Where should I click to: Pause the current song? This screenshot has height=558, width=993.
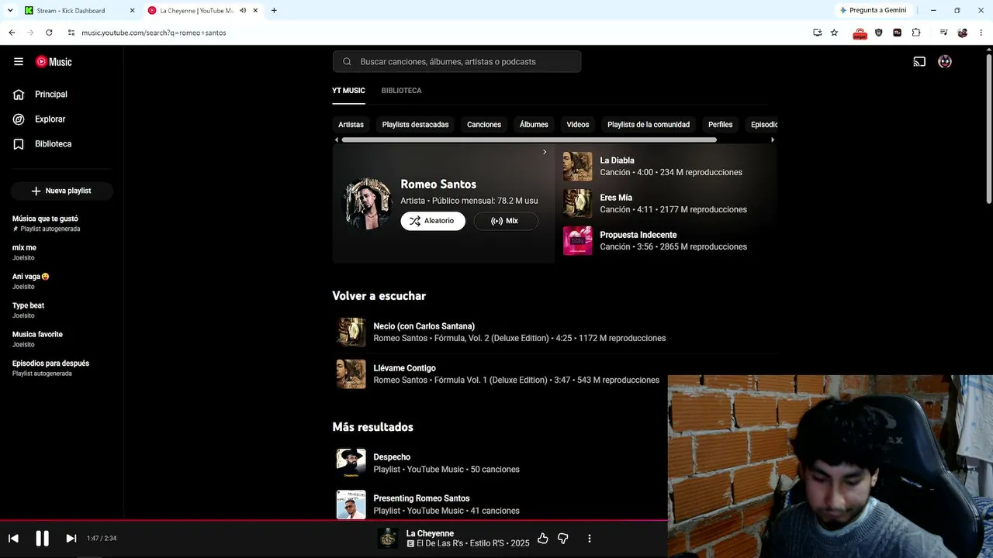pos(42,539)
